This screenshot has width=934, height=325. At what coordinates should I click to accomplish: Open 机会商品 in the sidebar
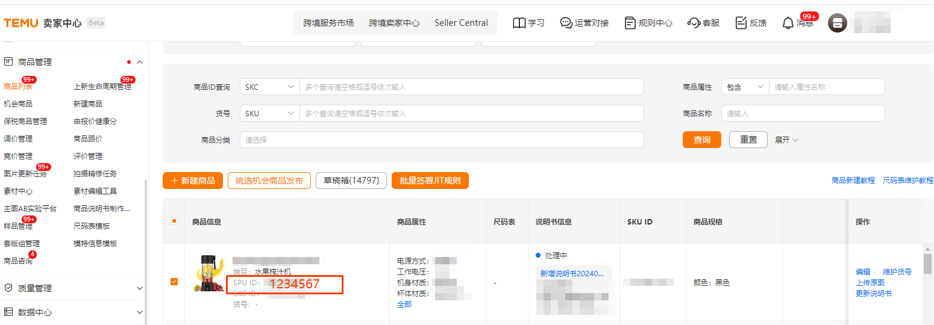coord(18,104)
